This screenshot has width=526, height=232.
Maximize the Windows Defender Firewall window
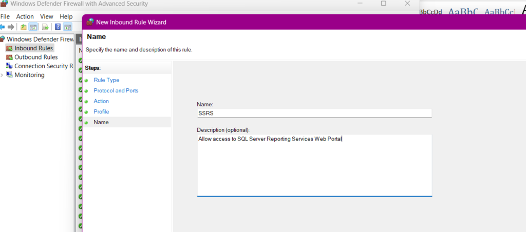383,4
